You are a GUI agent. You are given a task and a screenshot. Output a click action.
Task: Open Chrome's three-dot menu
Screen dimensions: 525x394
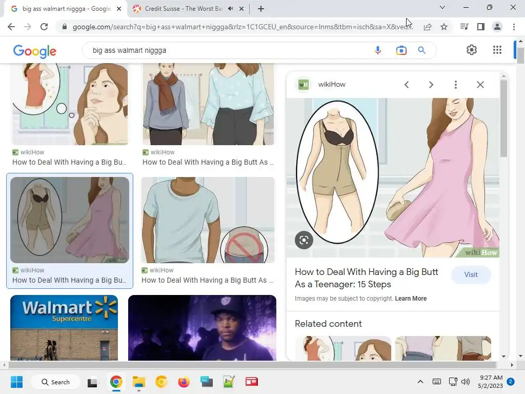point(514,27)
